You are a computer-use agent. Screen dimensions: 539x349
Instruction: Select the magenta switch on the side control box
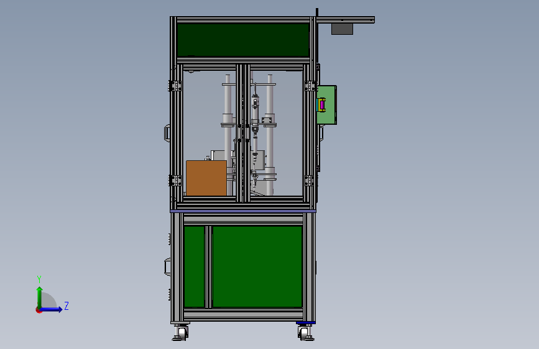[x=322, y=105]
